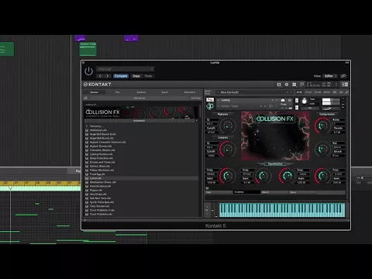Click the Compression Ratio knob
The height and width of the screenshot is (279, 372).
pyautogui.click(x=322, y=126)
